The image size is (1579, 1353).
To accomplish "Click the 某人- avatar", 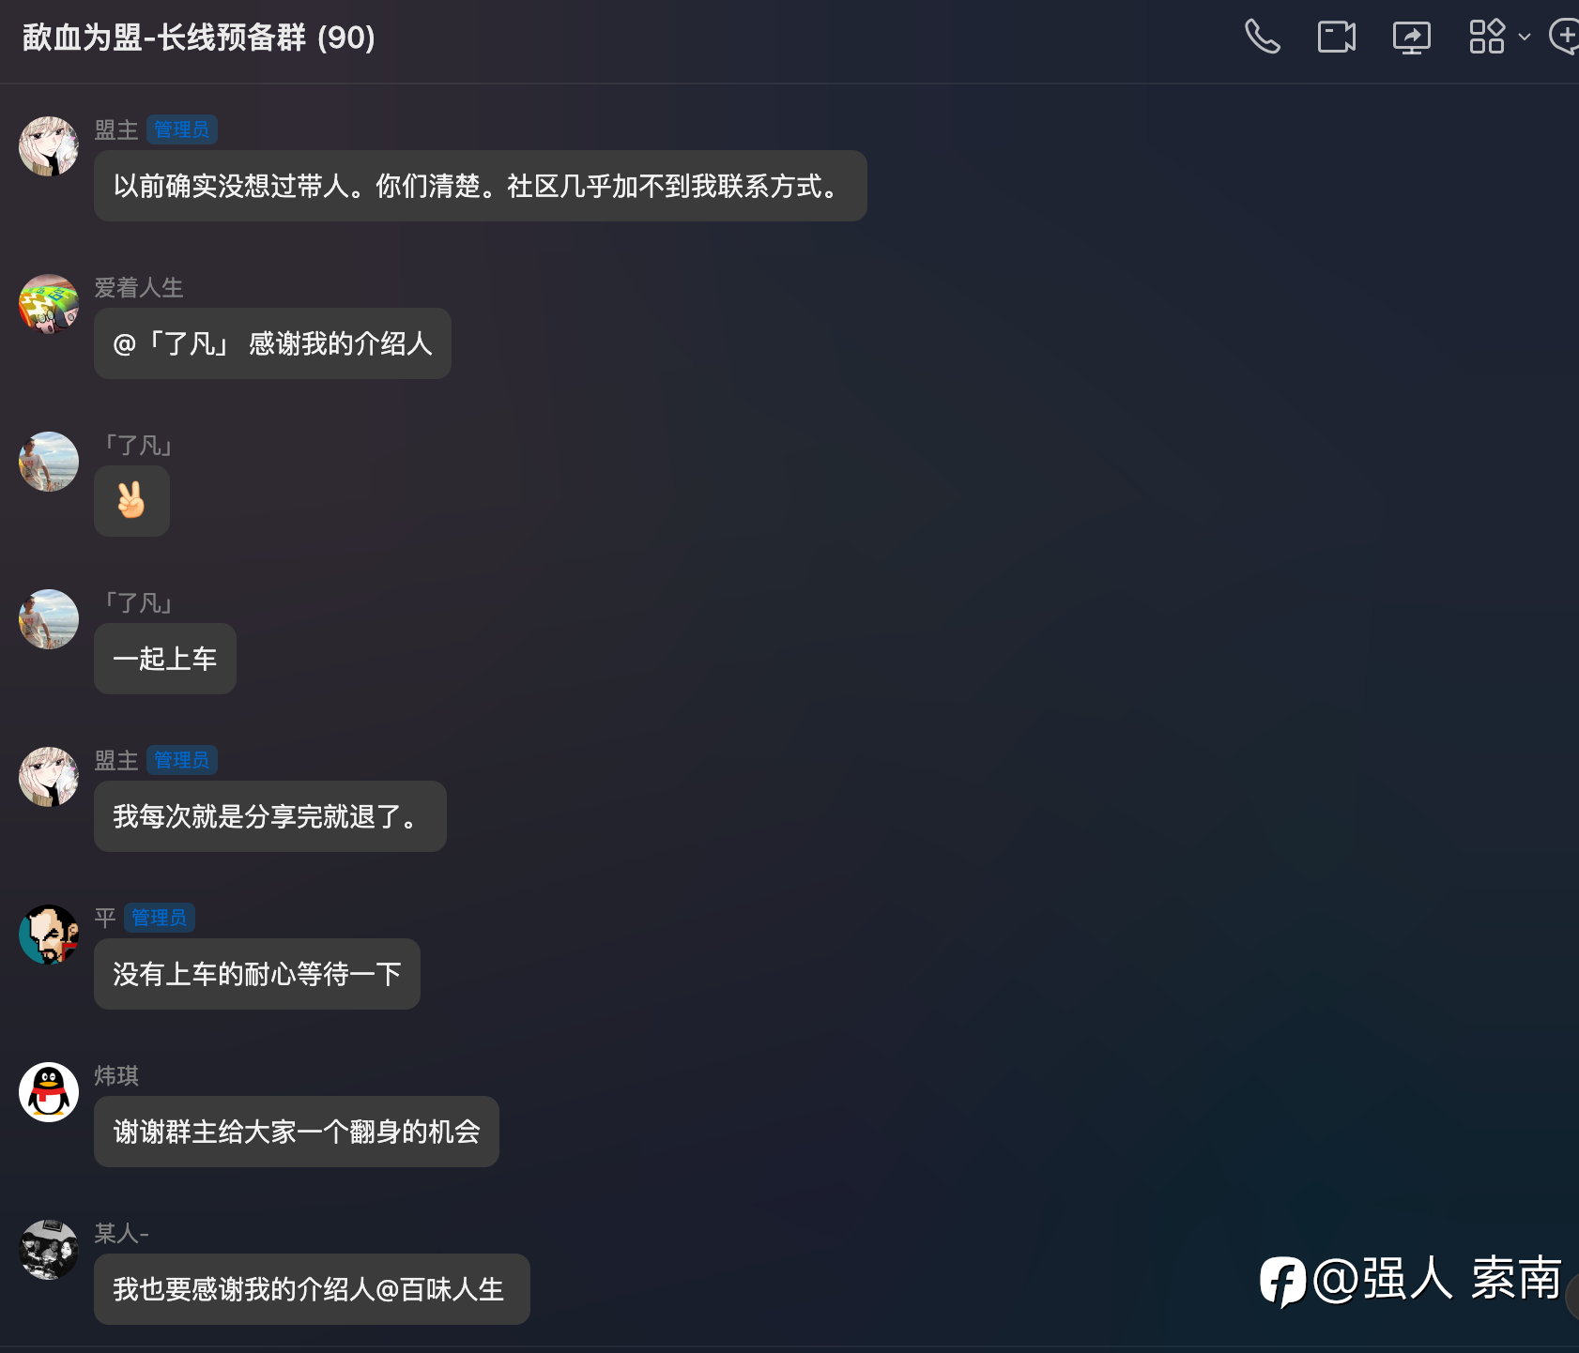I will point(49,1250).
